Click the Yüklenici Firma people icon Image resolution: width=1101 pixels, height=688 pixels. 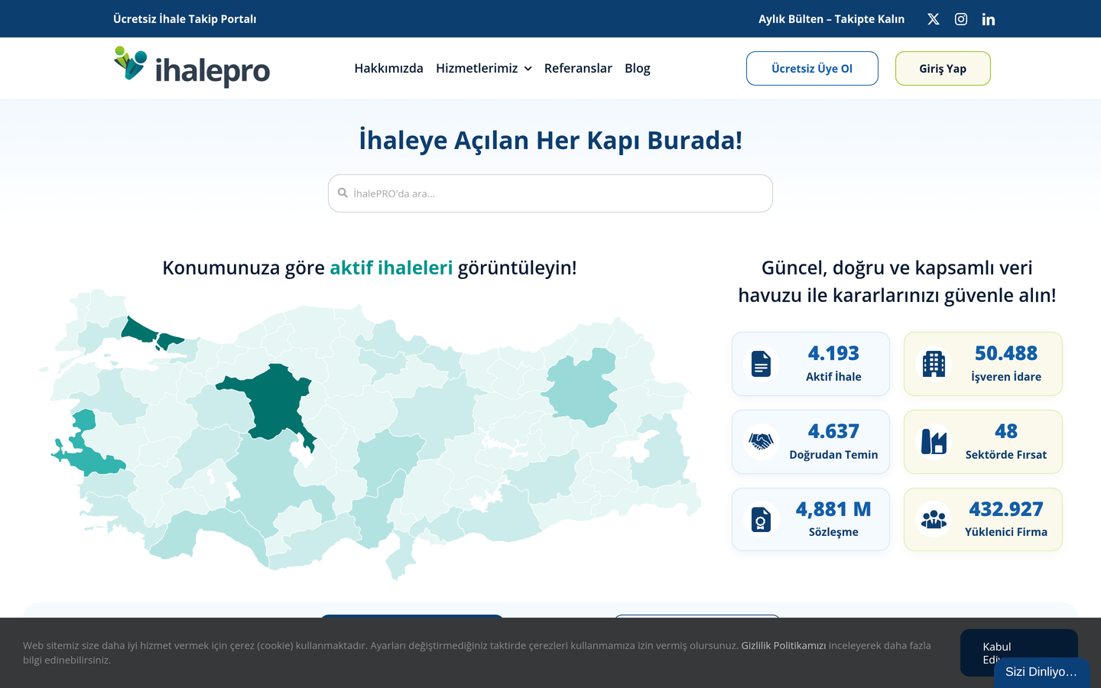click(x=934, y=520)
